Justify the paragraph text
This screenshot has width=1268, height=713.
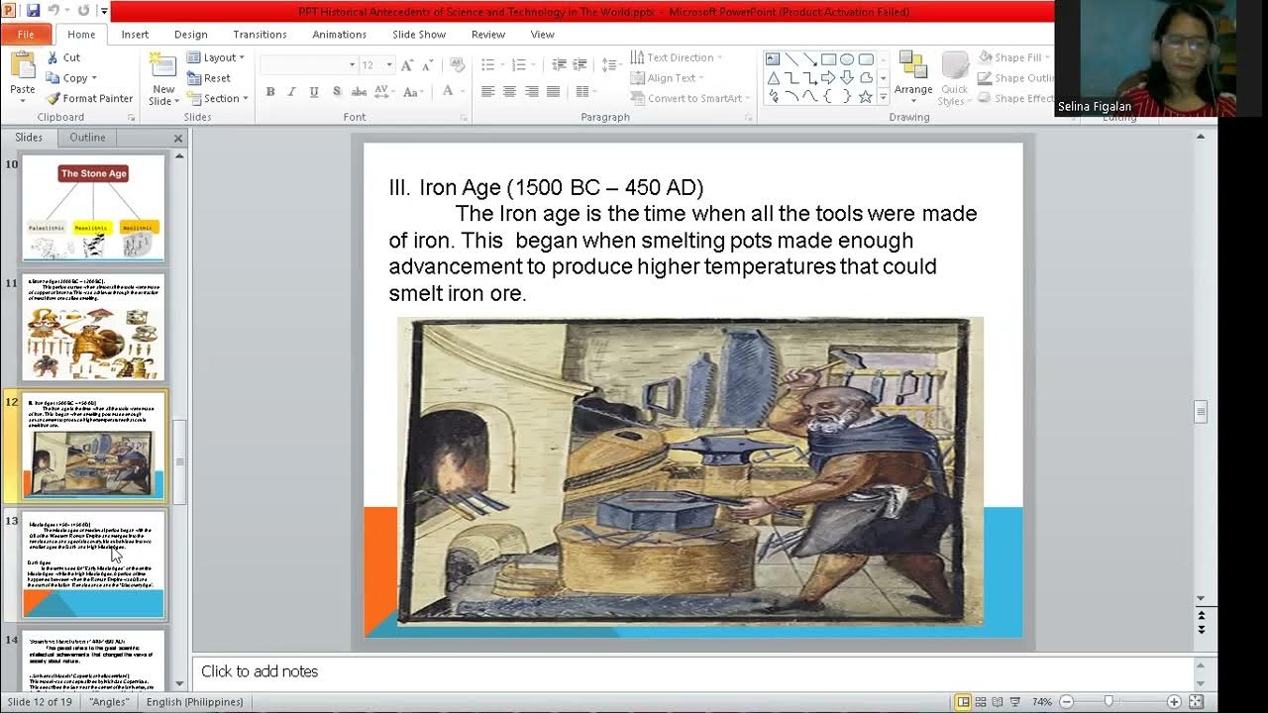point(553,91)
